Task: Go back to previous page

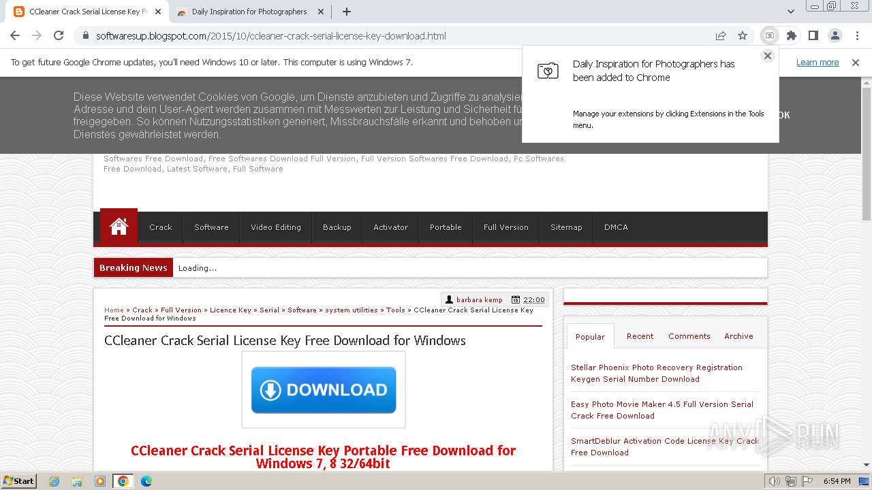Action: point(15,35)
